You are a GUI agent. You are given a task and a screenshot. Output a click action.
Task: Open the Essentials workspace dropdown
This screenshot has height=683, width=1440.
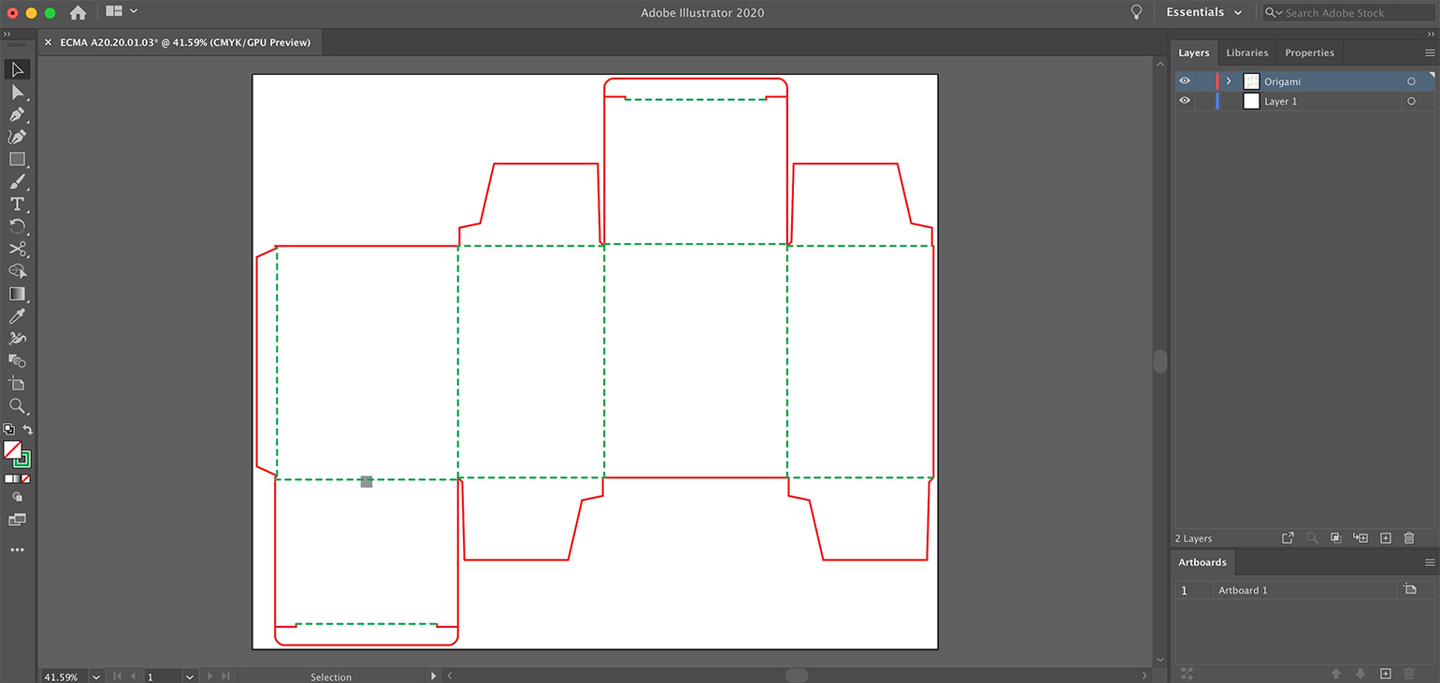1204,12
